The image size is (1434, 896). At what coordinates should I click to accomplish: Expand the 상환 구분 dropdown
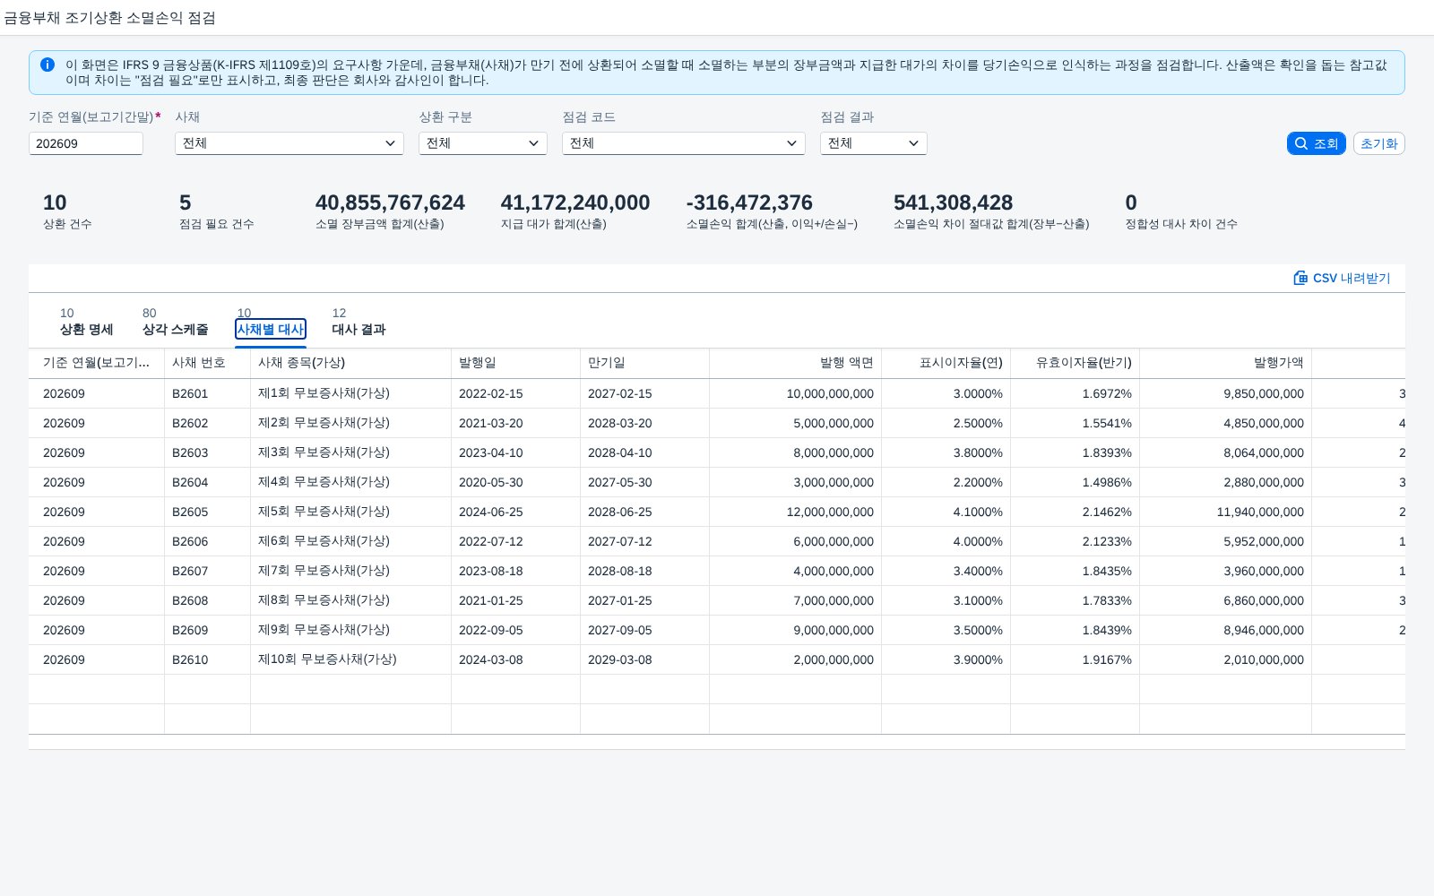click(482, 143)
